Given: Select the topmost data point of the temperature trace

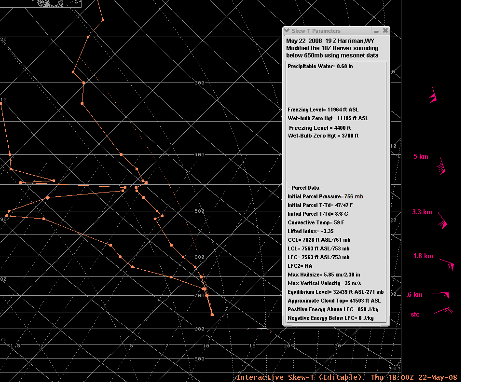Looking at the screenshot, I should [103, 20].
